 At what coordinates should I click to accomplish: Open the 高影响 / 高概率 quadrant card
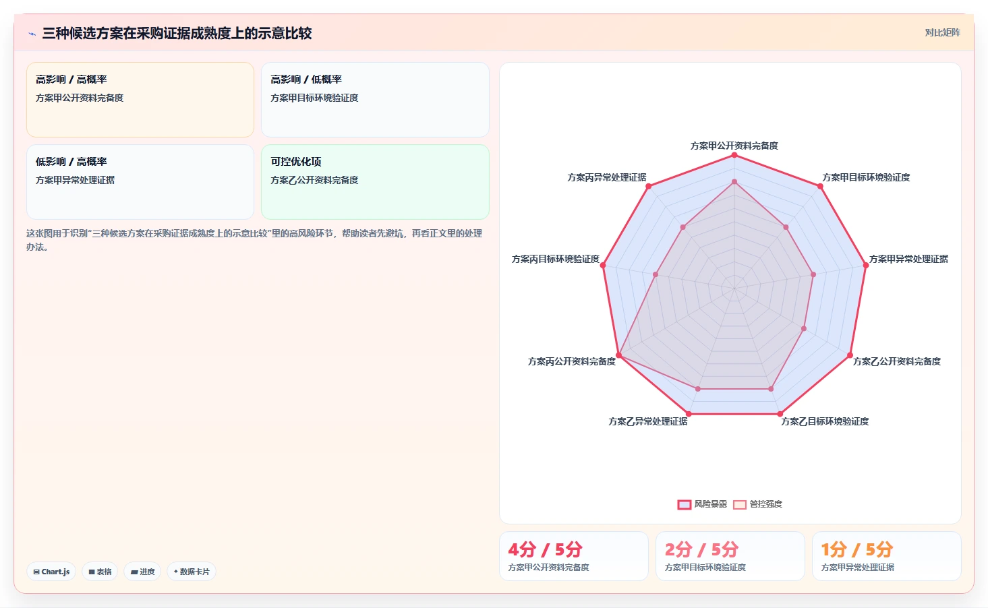point(140,100)
